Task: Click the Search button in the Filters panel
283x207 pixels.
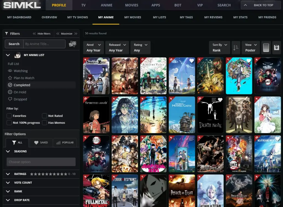Action: (14, 44)
